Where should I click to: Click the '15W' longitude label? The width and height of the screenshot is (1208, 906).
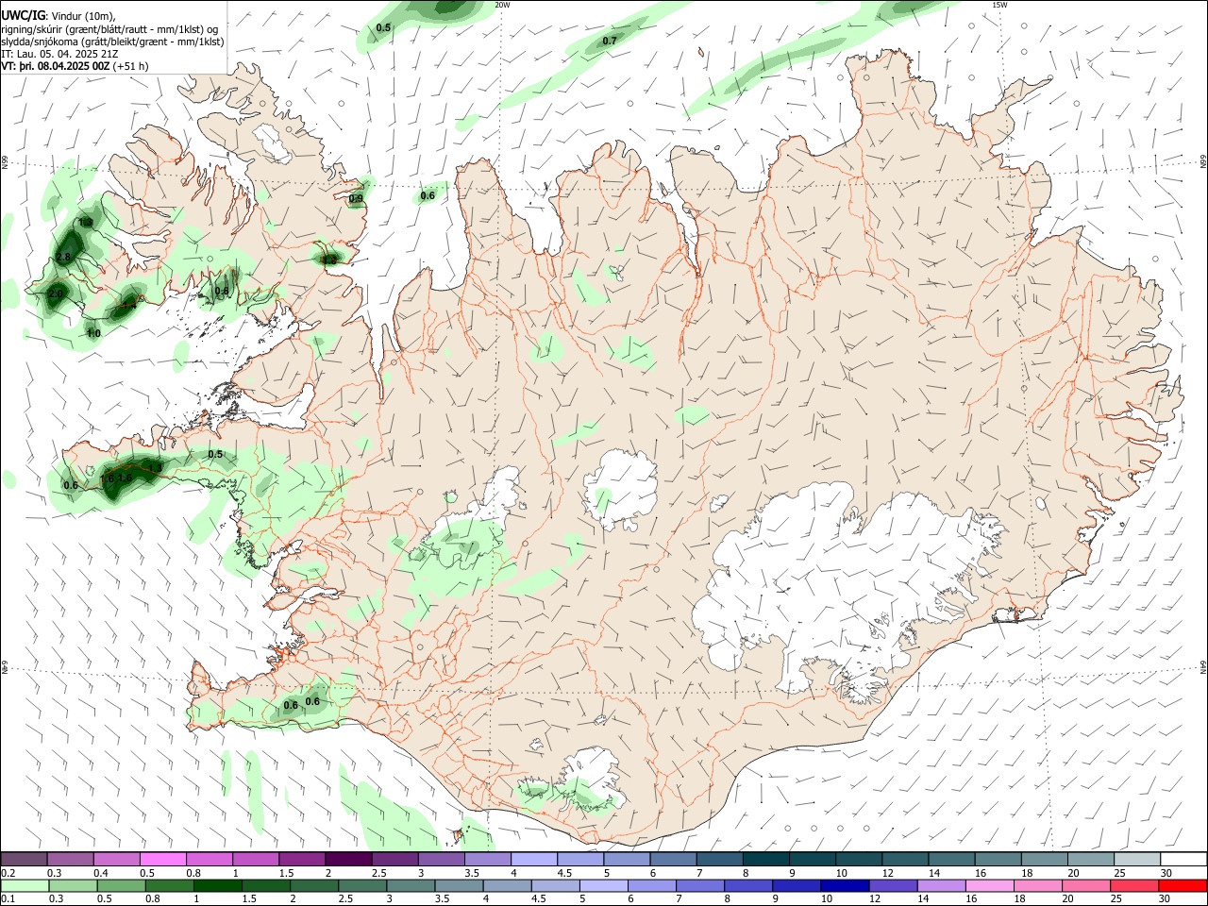(999, 5)
